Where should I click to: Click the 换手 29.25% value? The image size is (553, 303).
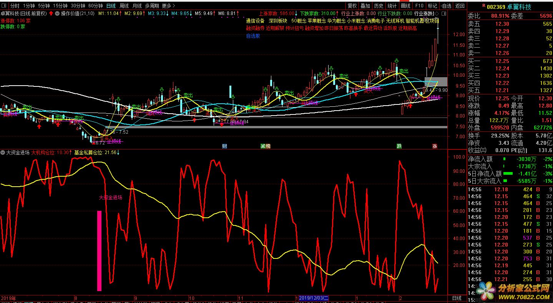coord(500,136)
